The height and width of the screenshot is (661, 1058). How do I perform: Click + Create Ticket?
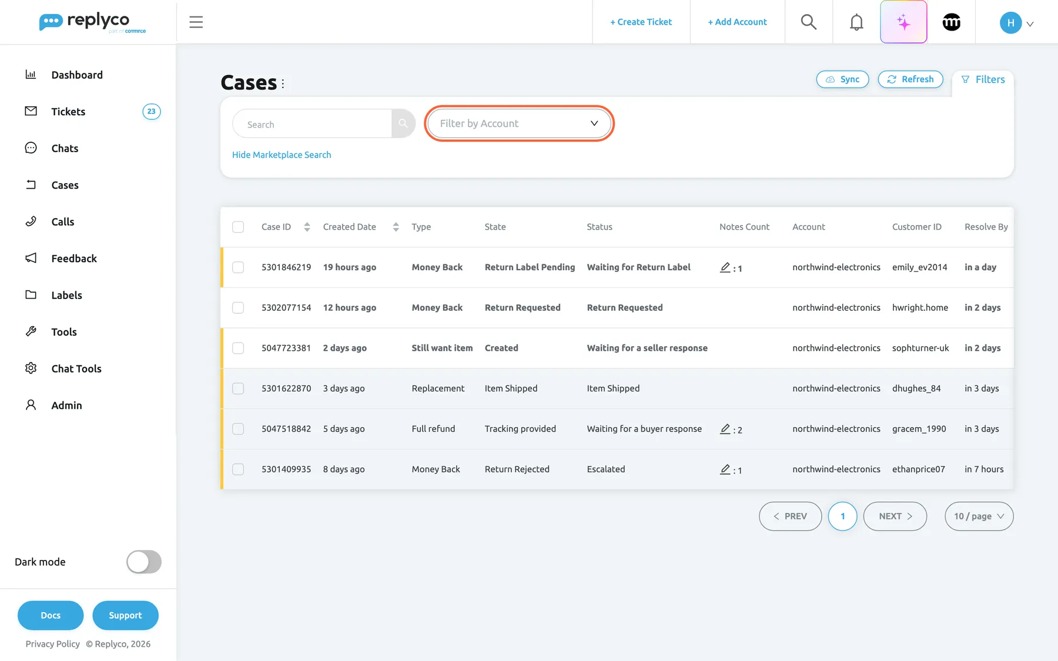641,22
